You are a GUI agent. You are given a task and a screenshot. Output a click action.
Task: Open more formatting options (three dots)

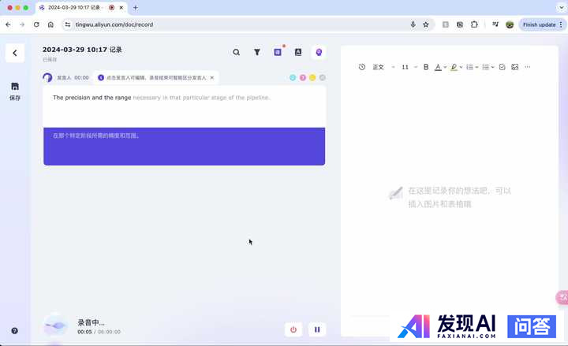[x=528, y=67]
